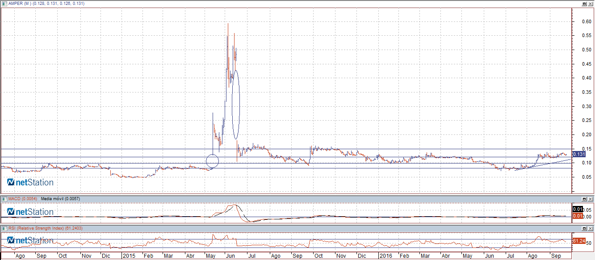The image size is (595, 260).
Task: Click the small circle annotation on chart
Action: pos(213,160)
